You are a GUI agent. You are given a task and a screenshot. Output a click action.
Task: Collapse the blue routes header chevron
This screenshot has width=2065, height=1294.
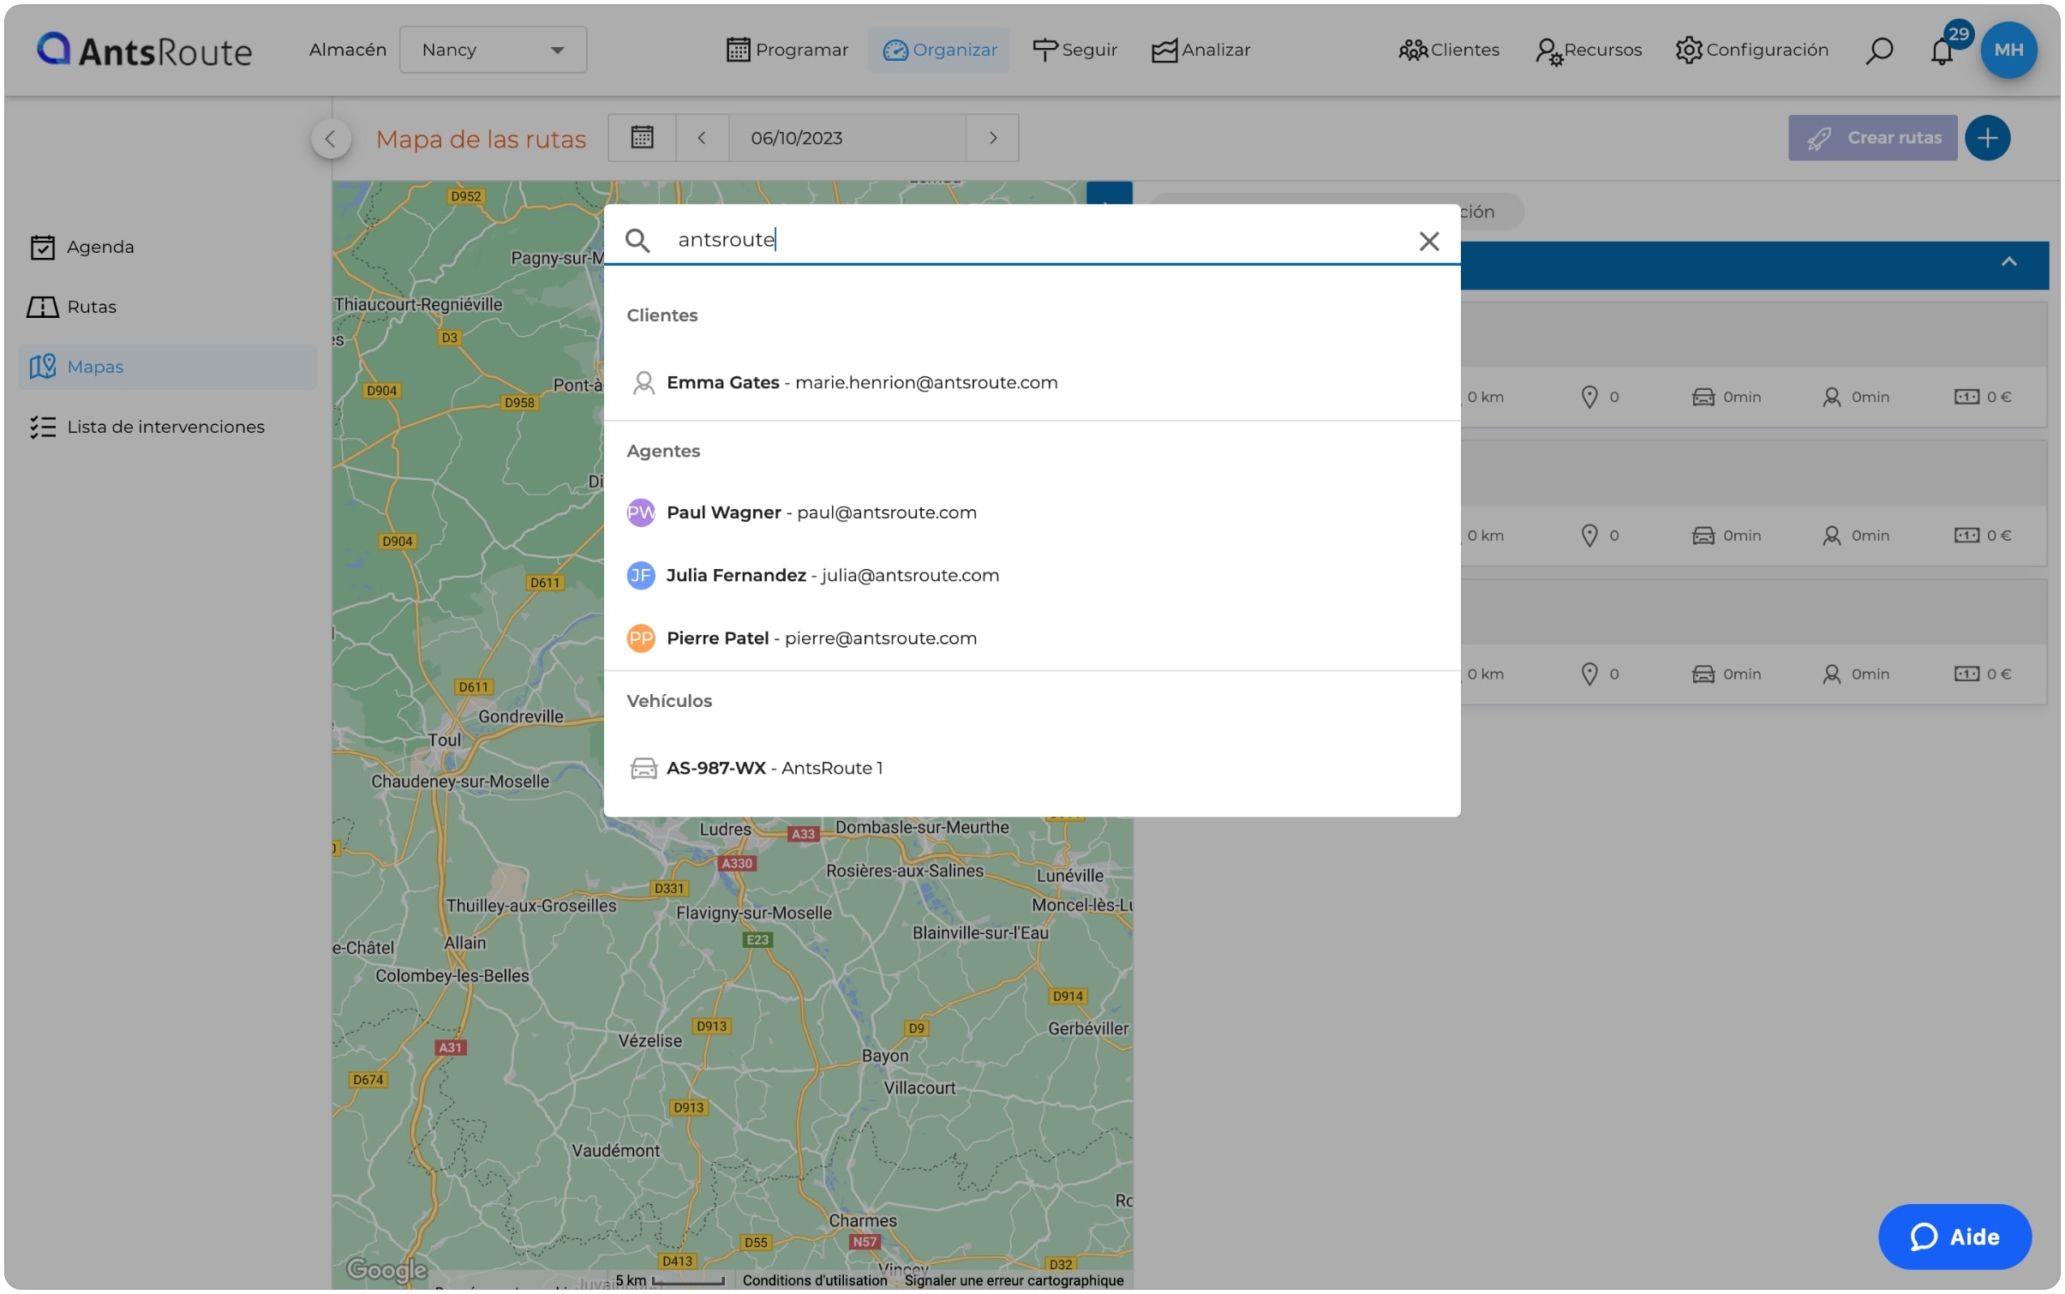[x=2008, y=262]
